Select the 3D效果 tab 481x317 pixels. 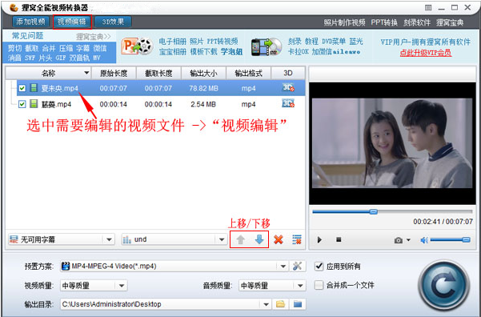point(113,22)
